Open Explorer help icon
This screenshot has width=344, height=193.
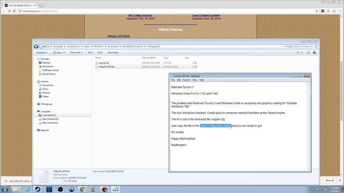314,53
